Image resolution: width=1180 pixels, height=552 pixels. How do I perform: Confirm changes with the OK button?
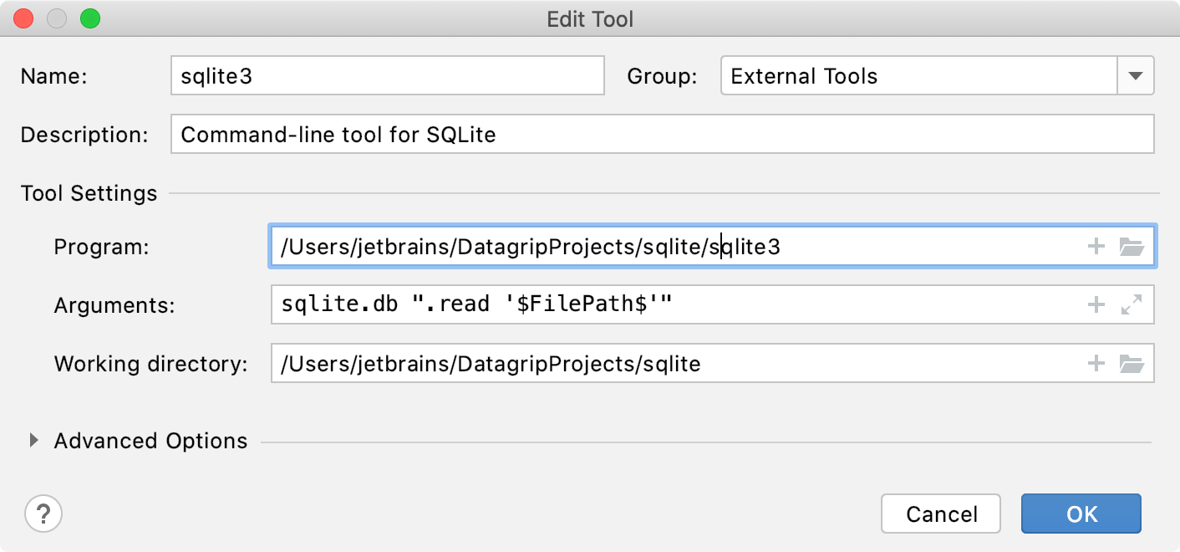pyautogui.click(x=1081, y=514)
